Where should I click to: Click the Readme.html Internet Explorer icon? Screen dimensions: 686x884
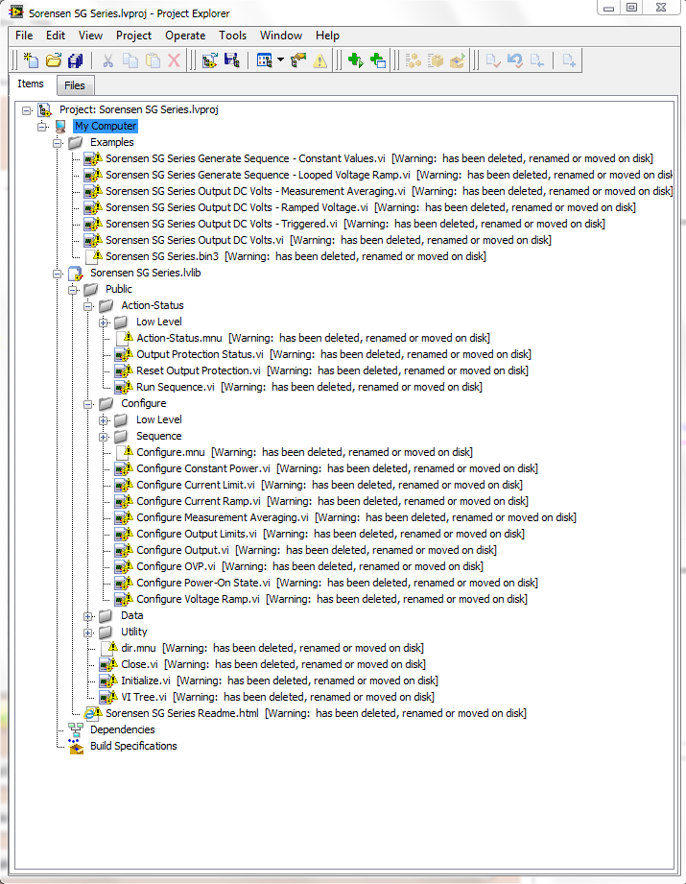pos(92,714)
